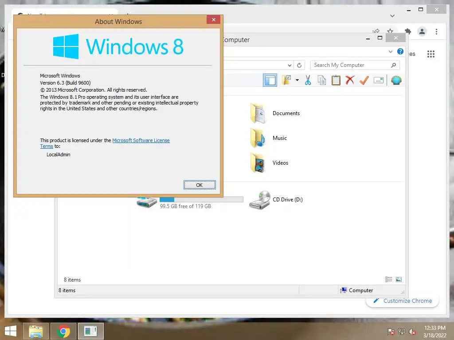The width and height of the screenshot is (454, 340).
Task: Click the Customize Chrome button
Action: [403, 301]
